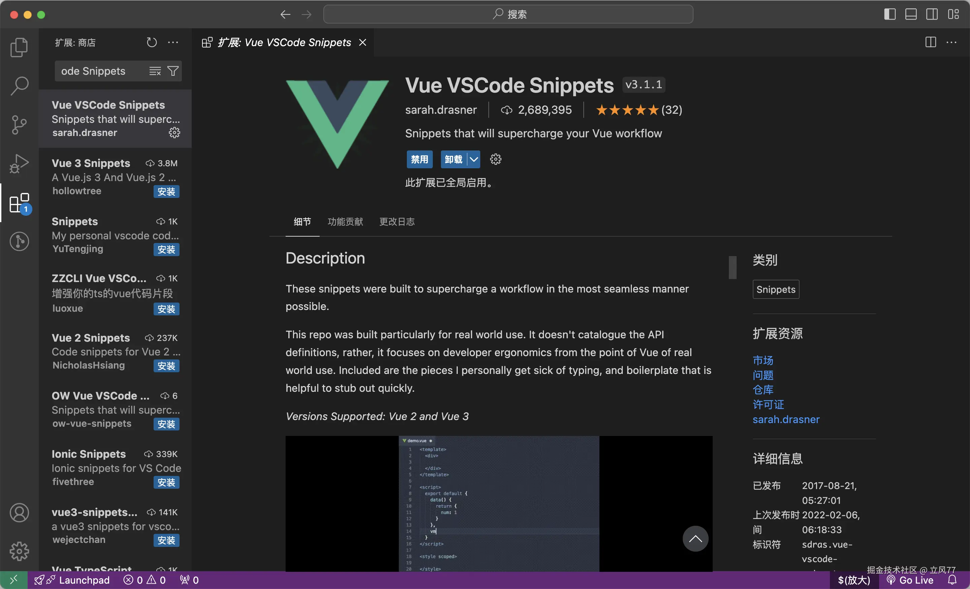Disable the extension with 禁用 button

coord(419,159)
